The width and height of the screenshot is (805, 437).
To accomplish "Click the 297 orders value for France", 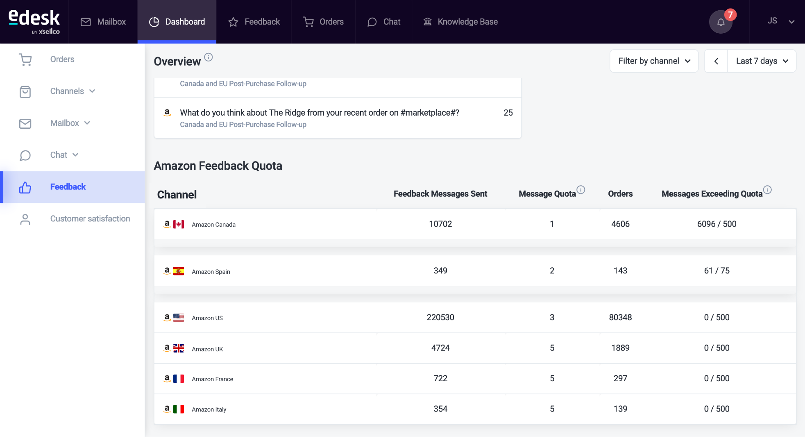I will [620, 378].
